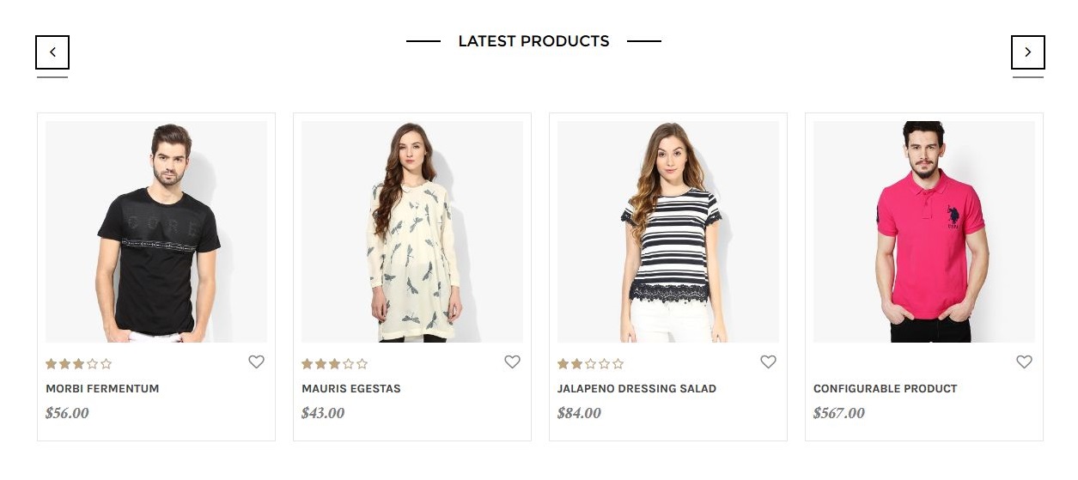Click the previous arrow in Latest Products carousel
Screen dimensions: 1078x480
coord(52,52)
